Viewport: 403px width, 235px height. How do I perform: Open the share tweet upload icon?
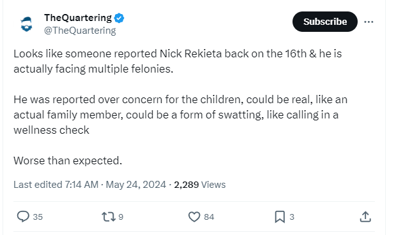(365, 217)
